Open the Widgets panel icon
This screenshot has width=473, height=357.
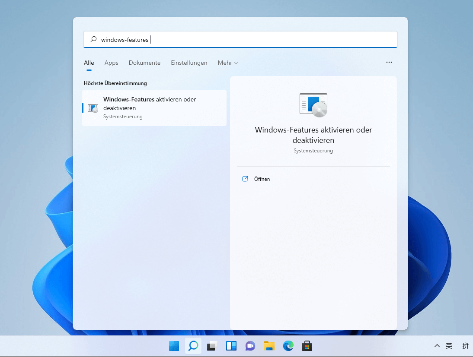point(231,346)
